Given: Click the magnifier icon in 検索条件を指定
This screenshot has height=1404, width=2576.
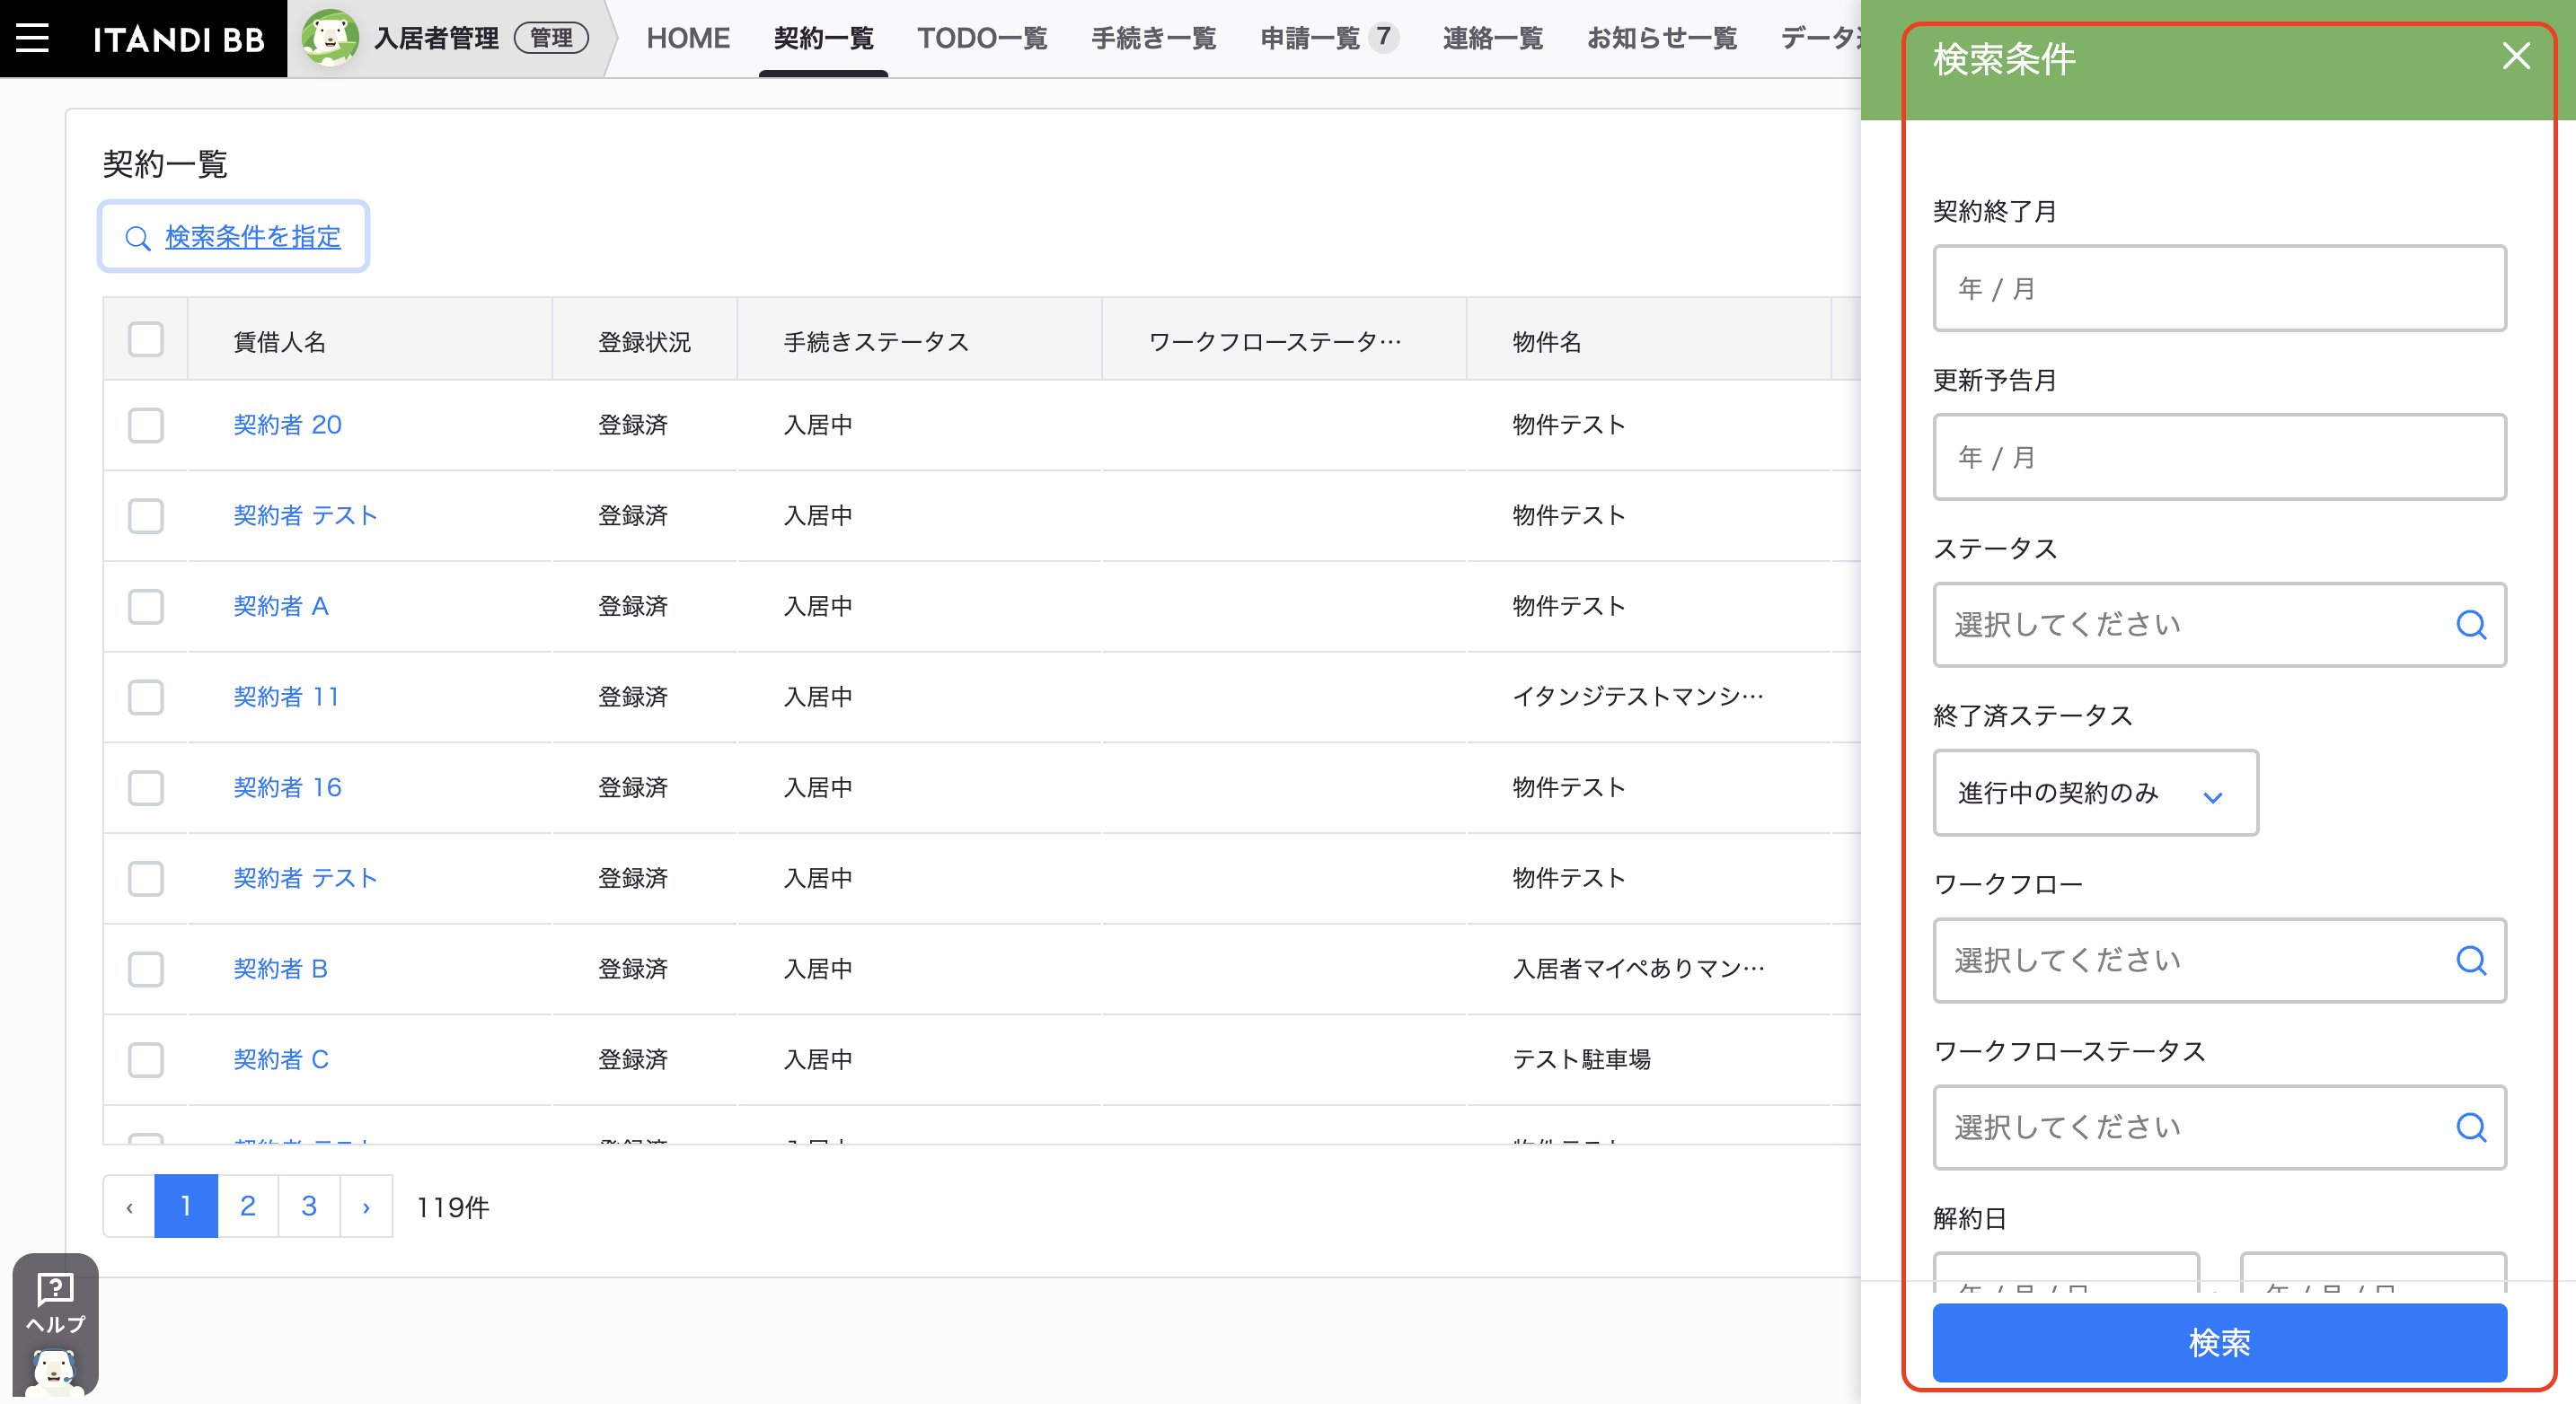Looking at the screenshot, I should 138,238.
